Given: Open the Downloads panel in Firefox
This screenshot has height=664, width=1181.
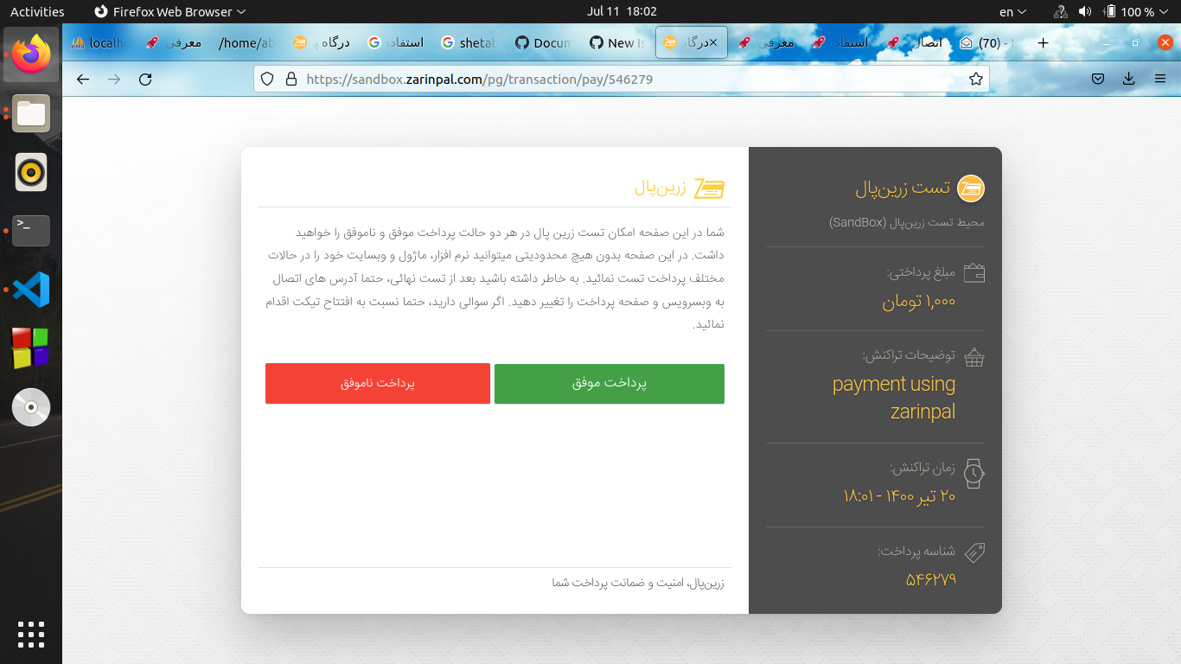Looking at the screenshot, I should click(x=1128, y=78).
